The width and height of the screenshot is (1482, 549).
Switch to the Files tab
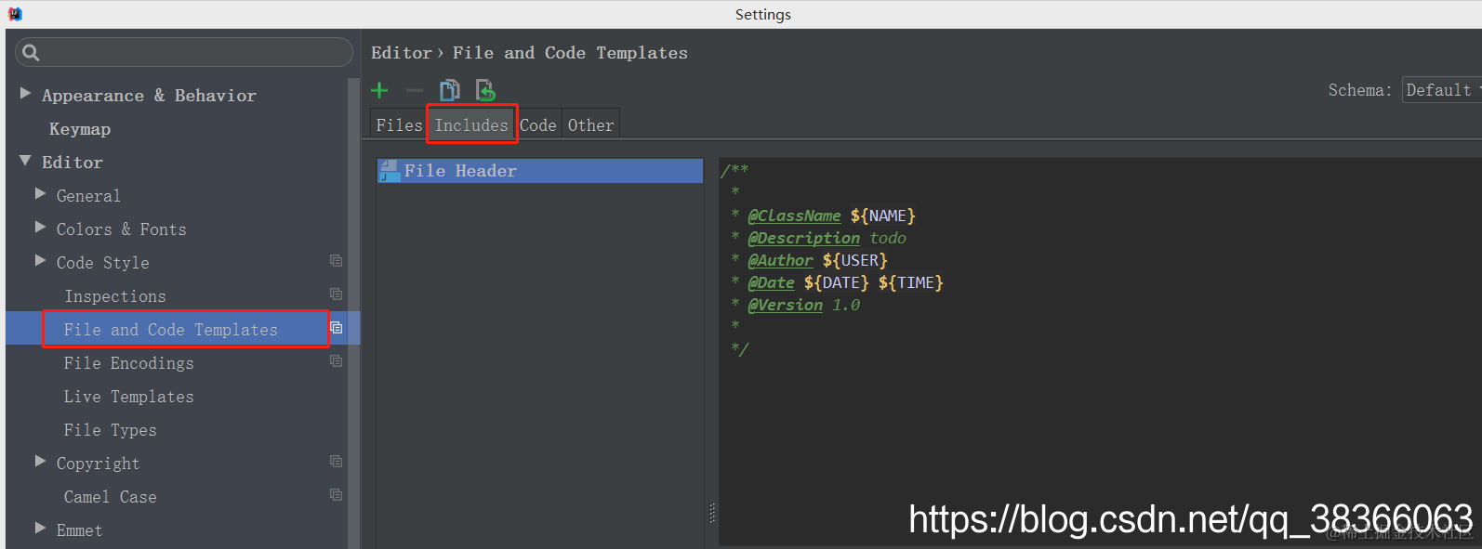click(x=399, y=125)
